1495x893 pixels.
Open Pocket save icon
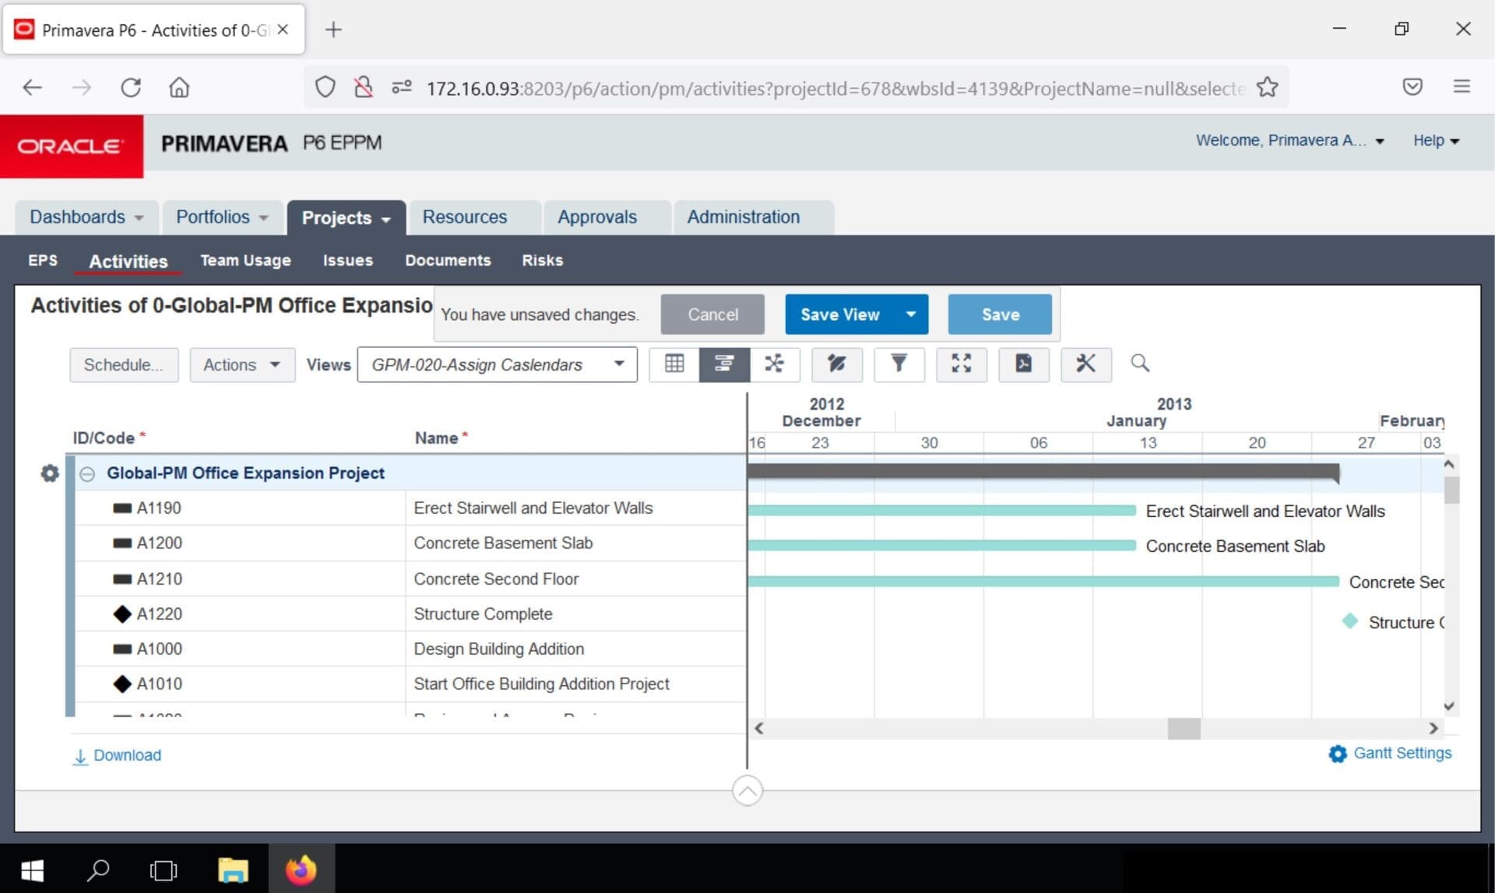click(1412, 86)
